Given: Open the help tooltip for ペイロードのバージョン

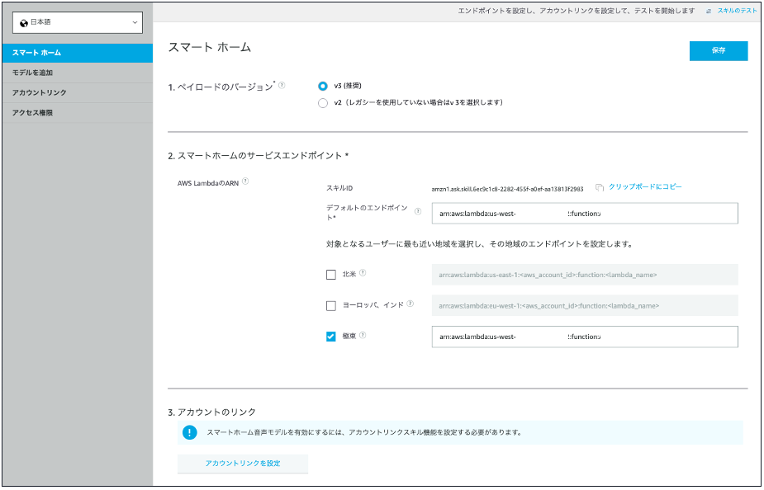Looking at the screenshot, I should 282,82.
